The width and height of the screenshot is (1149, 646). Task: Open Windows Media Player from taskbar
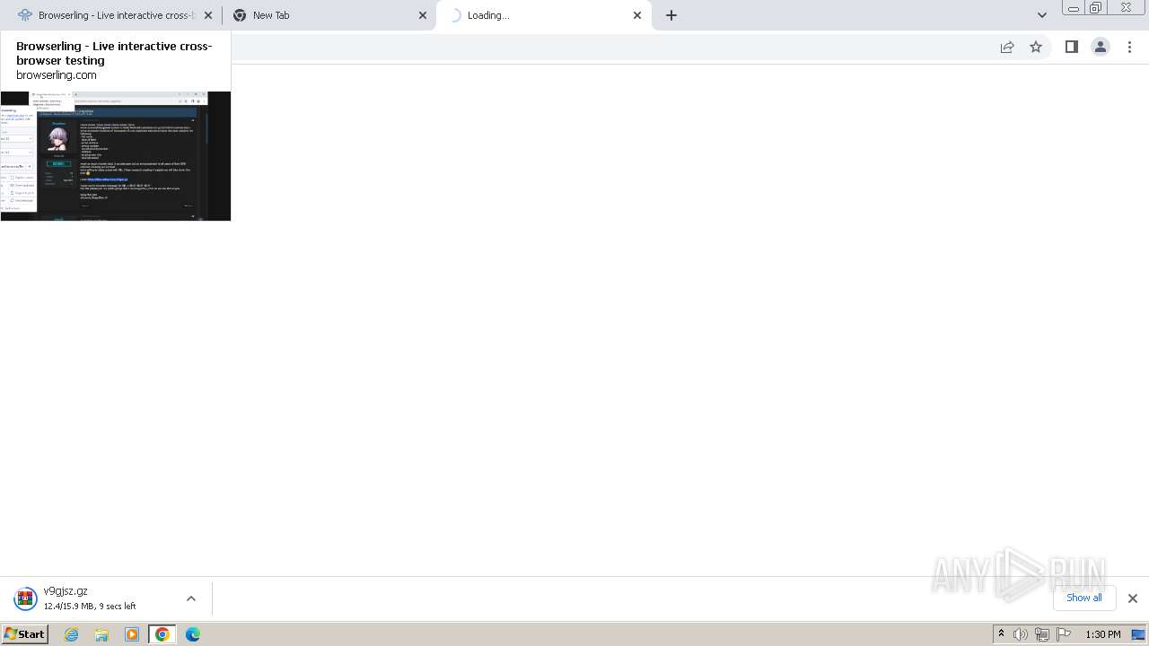click(132, 634)
